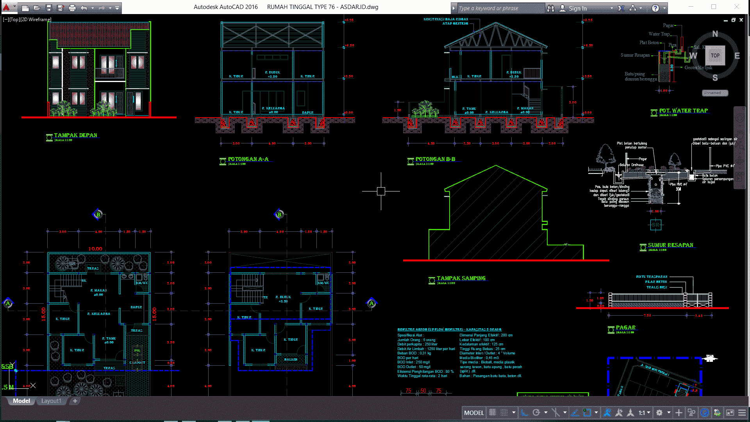Toggle Snap mode dotted grid icon
The width and height of the screenshot is (750, 422).
pos(504,413)
